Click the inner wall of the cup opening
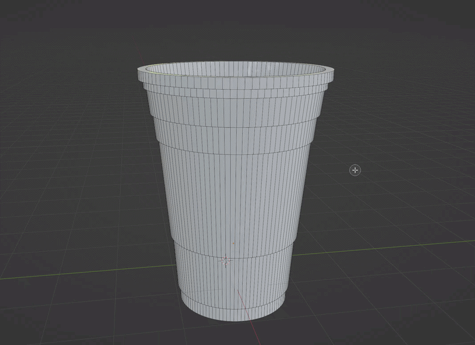Image resolution: width=475 pixels, height=345 pixels. point(235,68)
